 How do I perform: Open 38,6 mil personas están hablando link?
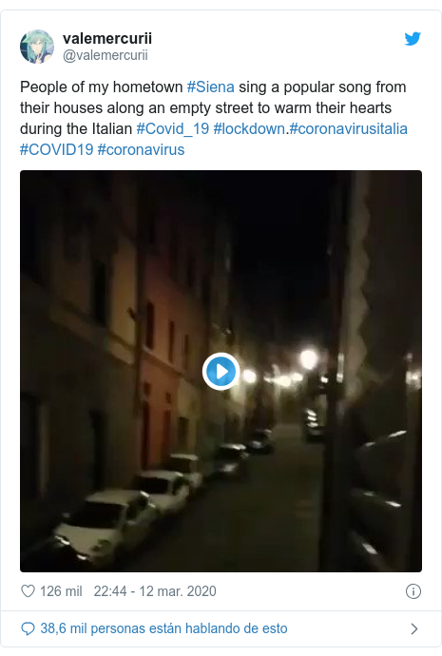tap(163, 628)
